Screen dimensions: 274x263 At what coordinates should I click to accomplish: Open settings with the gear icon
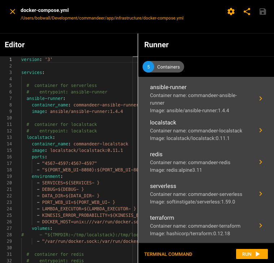231,12
